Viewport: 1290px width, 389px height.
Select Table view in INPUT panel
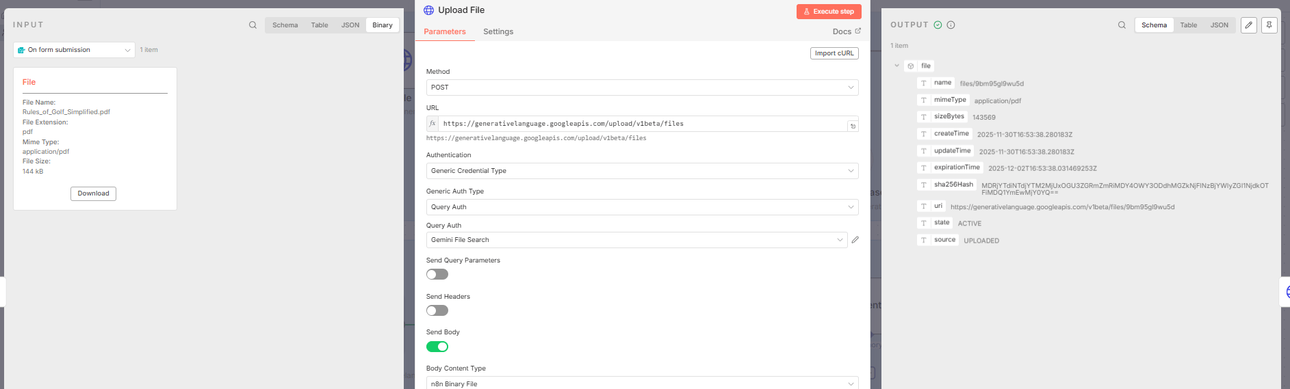coord(320,25)
